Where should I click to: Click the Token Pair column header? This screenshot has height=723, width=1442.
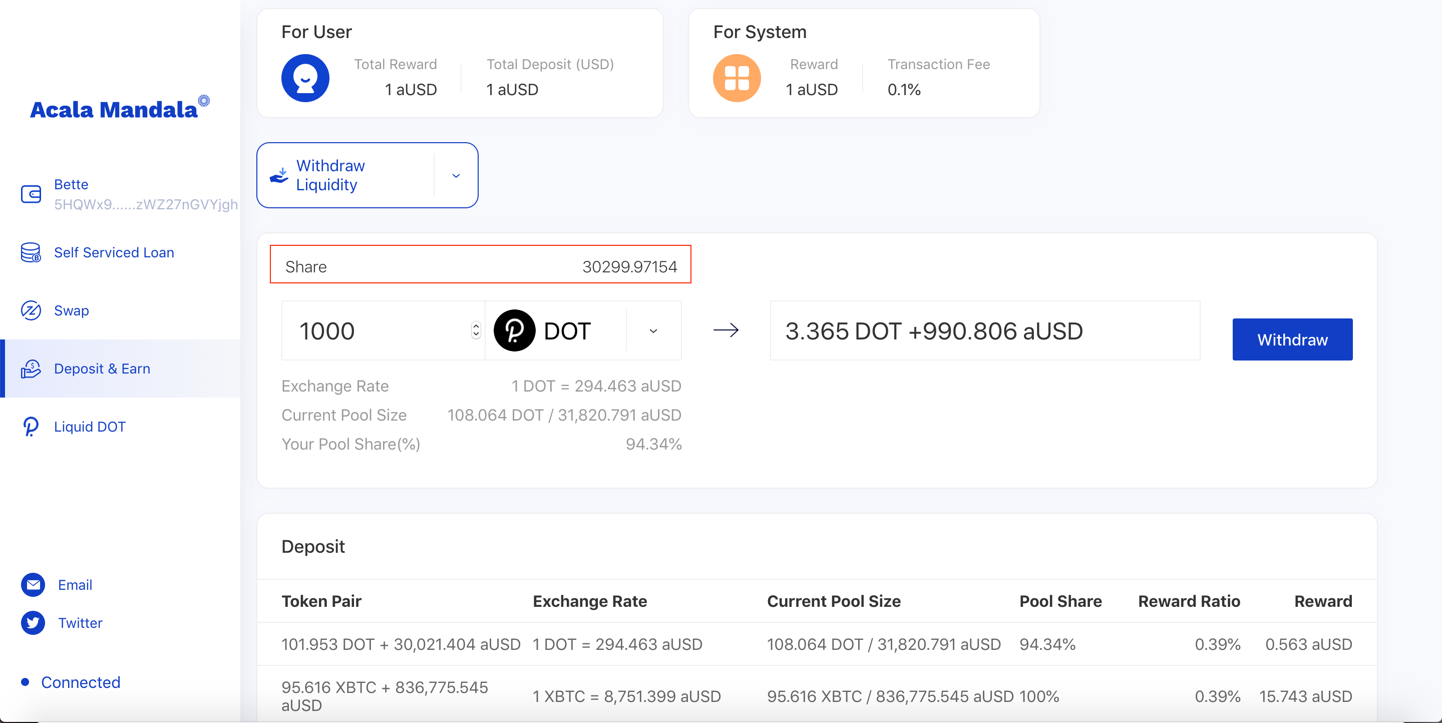click(x=321, y=601)
